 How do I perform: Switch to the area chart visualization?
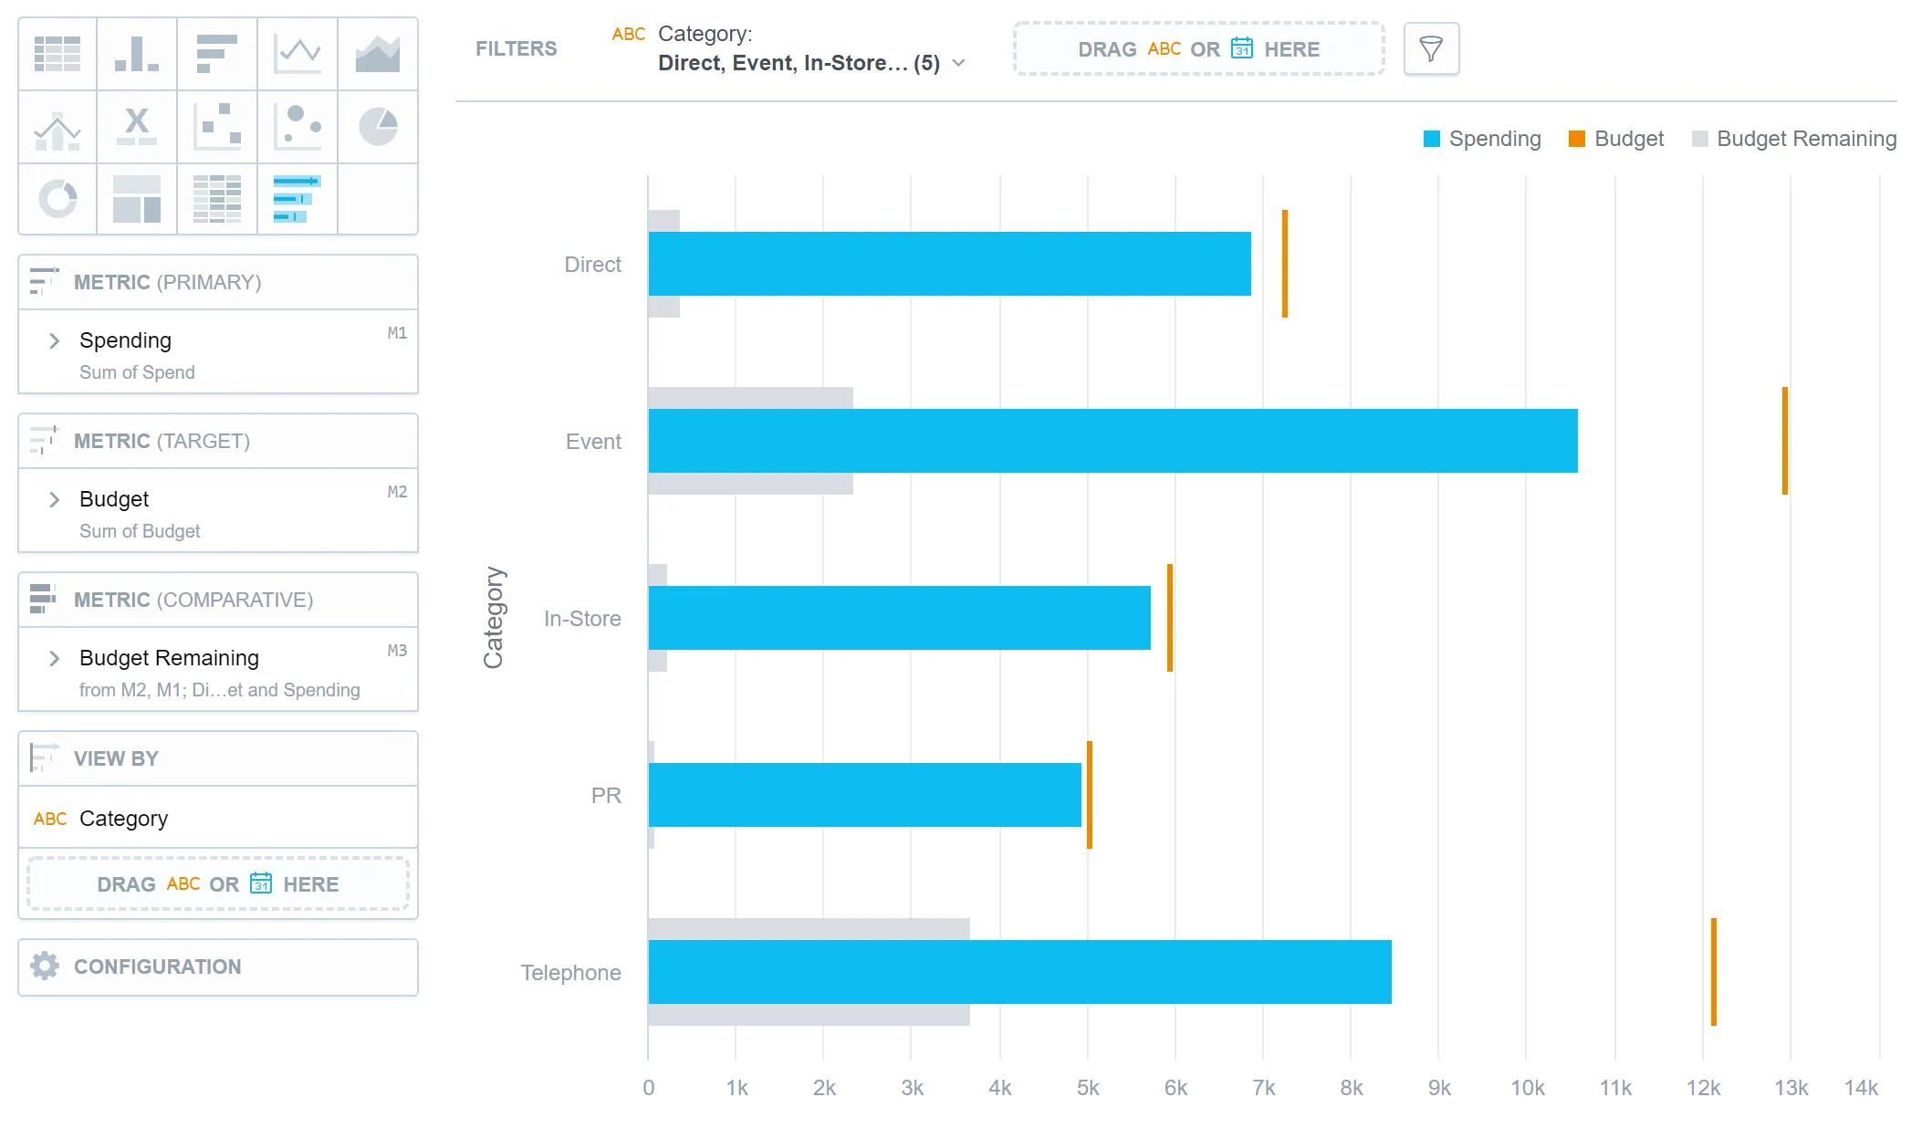click(x=378, y=54)
